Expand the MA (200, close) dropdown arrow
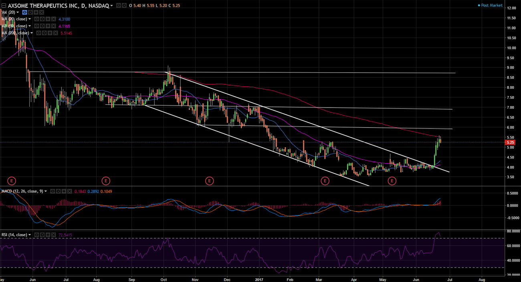Viewport: 521px width, 282px height. pos(32,33)
